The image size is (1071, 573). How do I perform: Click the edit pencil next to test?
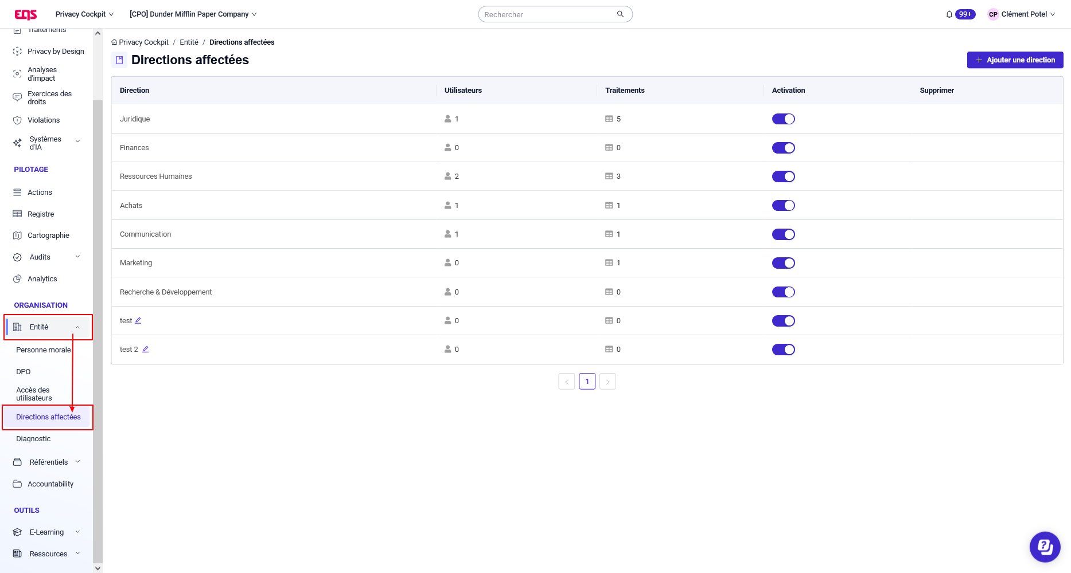click(138, 320)
